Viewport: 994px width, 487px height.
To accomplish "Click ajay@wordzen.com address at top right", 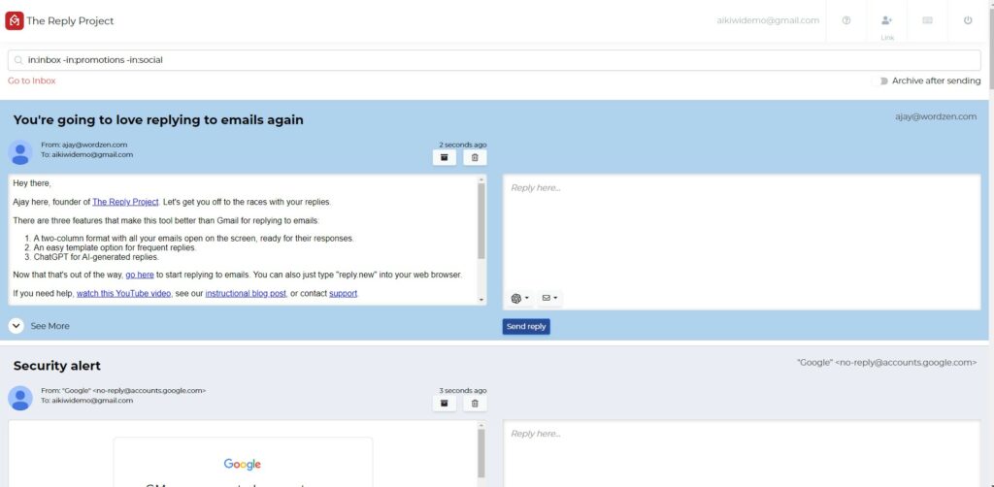I will point(936,116).
